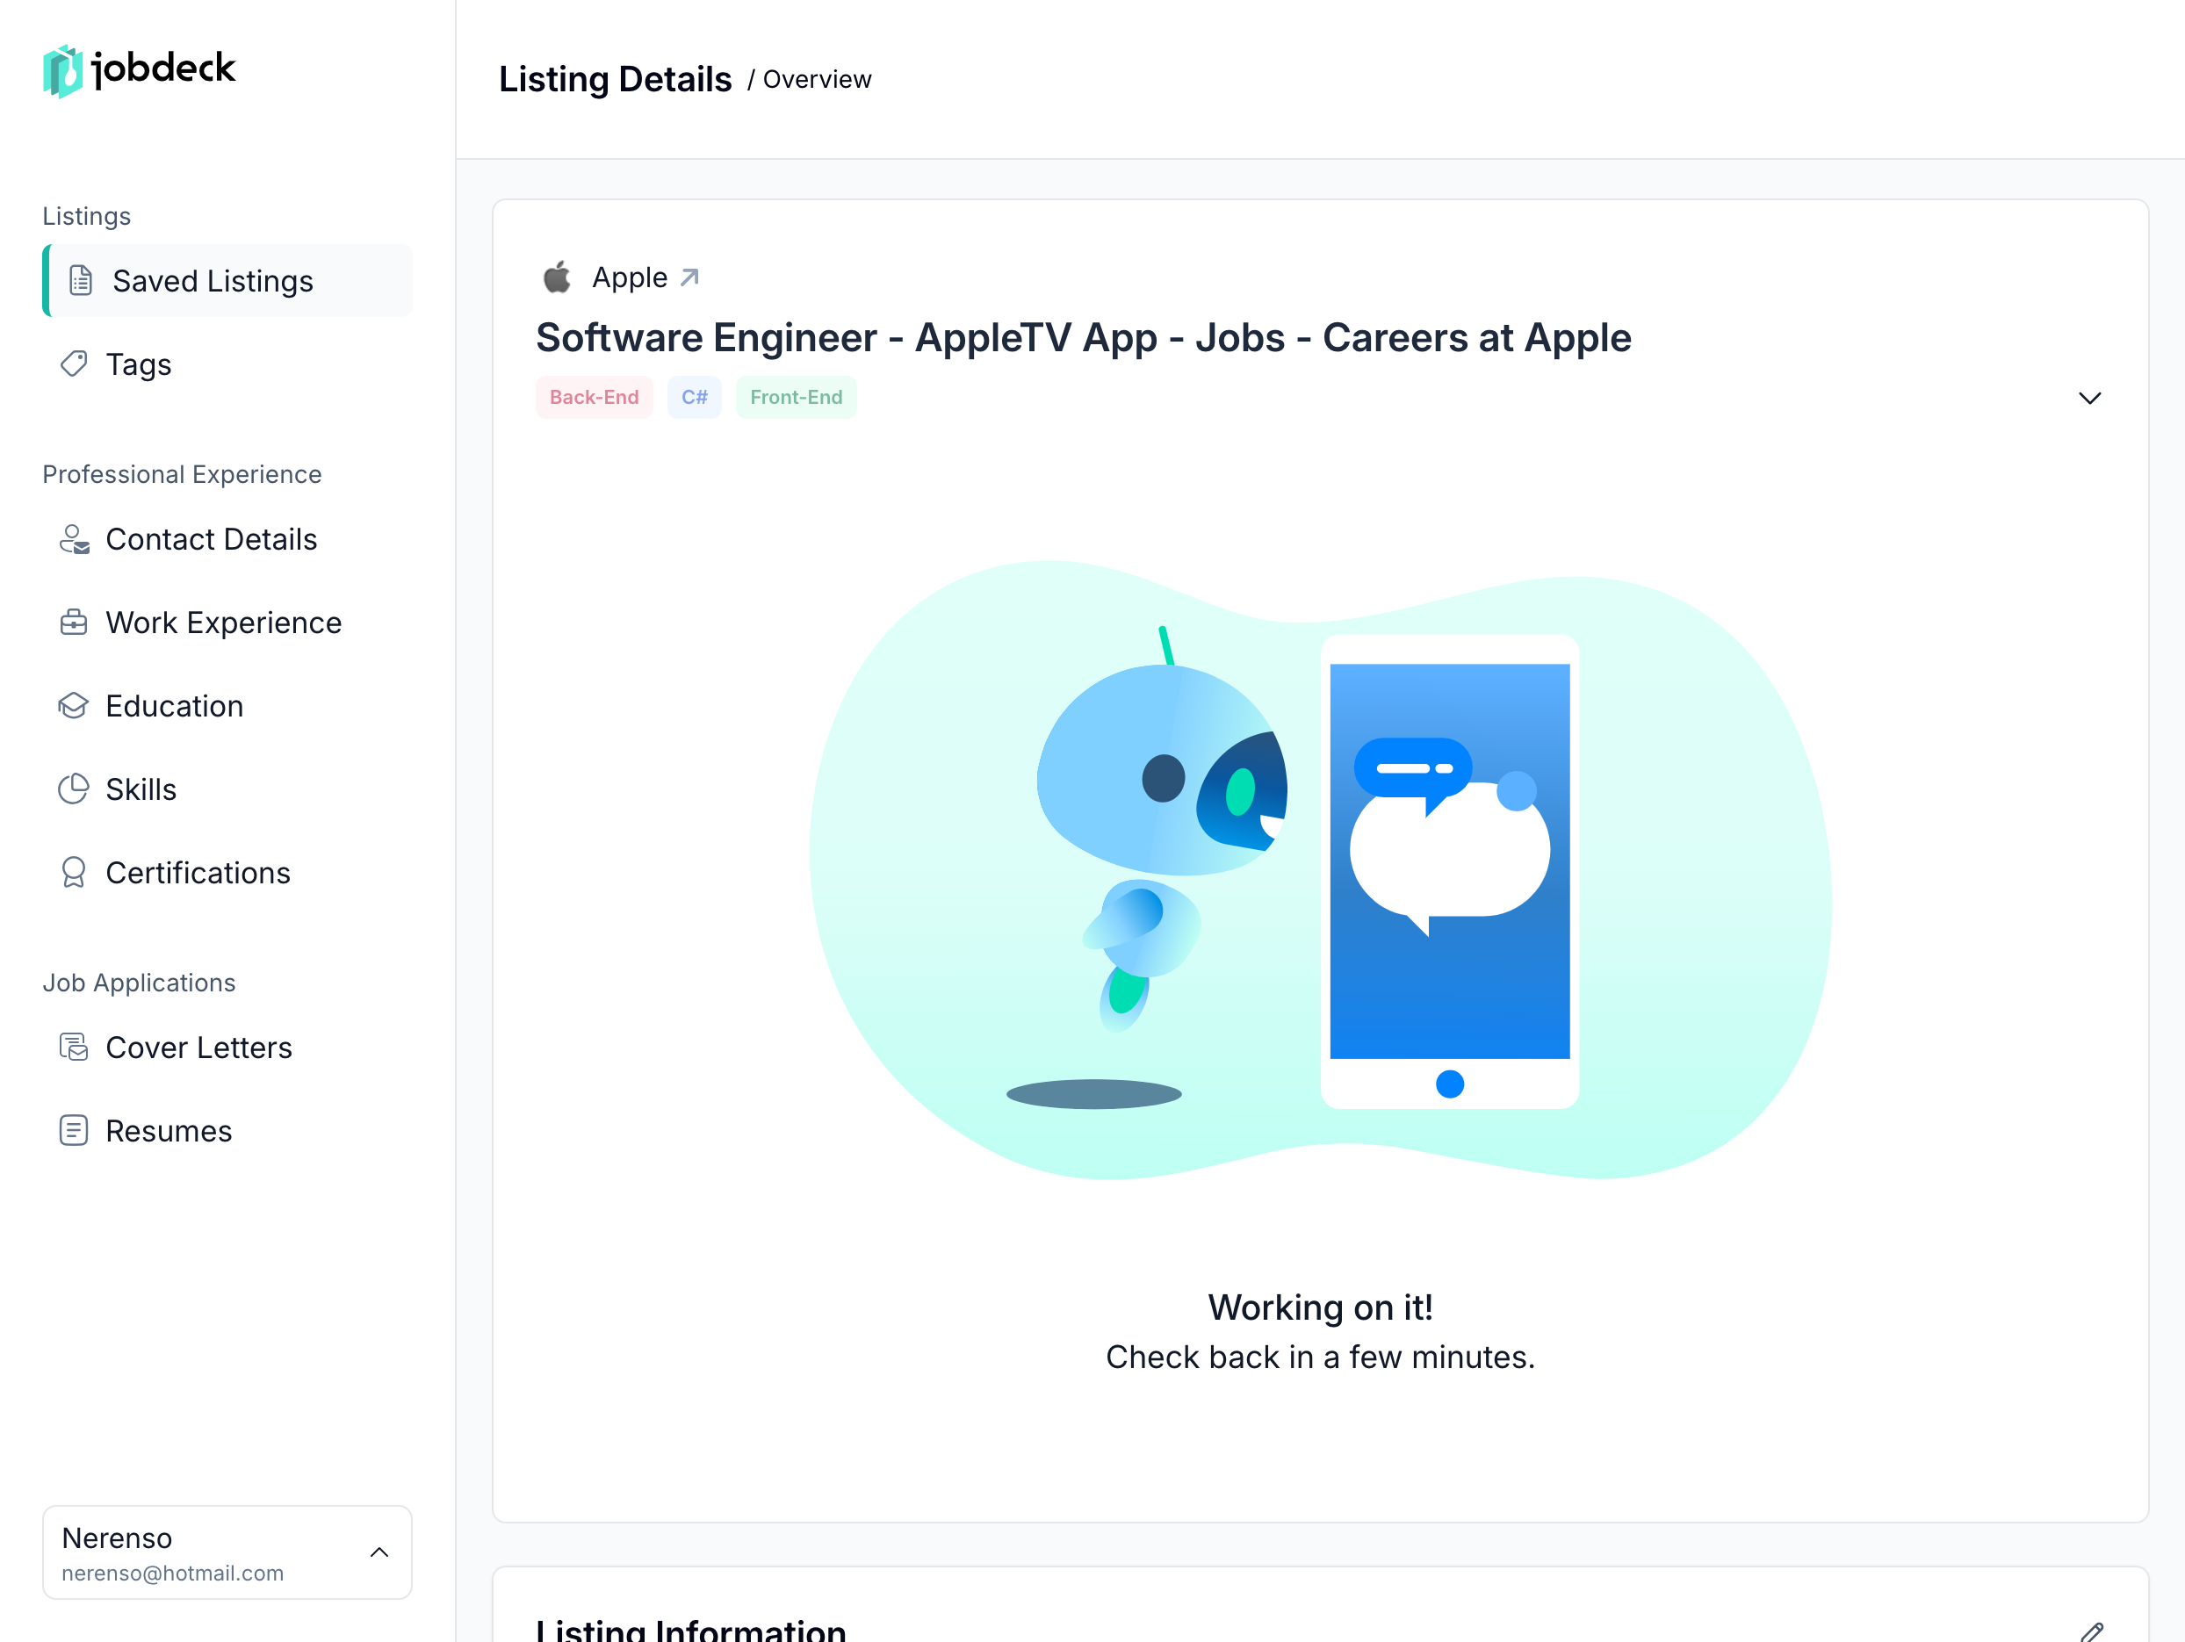Viewport: 2185px width, 1642px height.
Task: Open Cover Letters page
Action: [x=227, y=1048]
